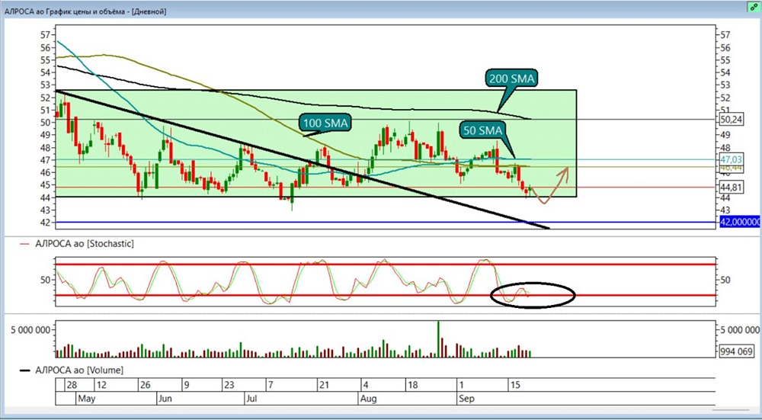The width and height of the screenshot is (762, 420).
Task: Click date 26 on the time axis
Action: point(145,385)
